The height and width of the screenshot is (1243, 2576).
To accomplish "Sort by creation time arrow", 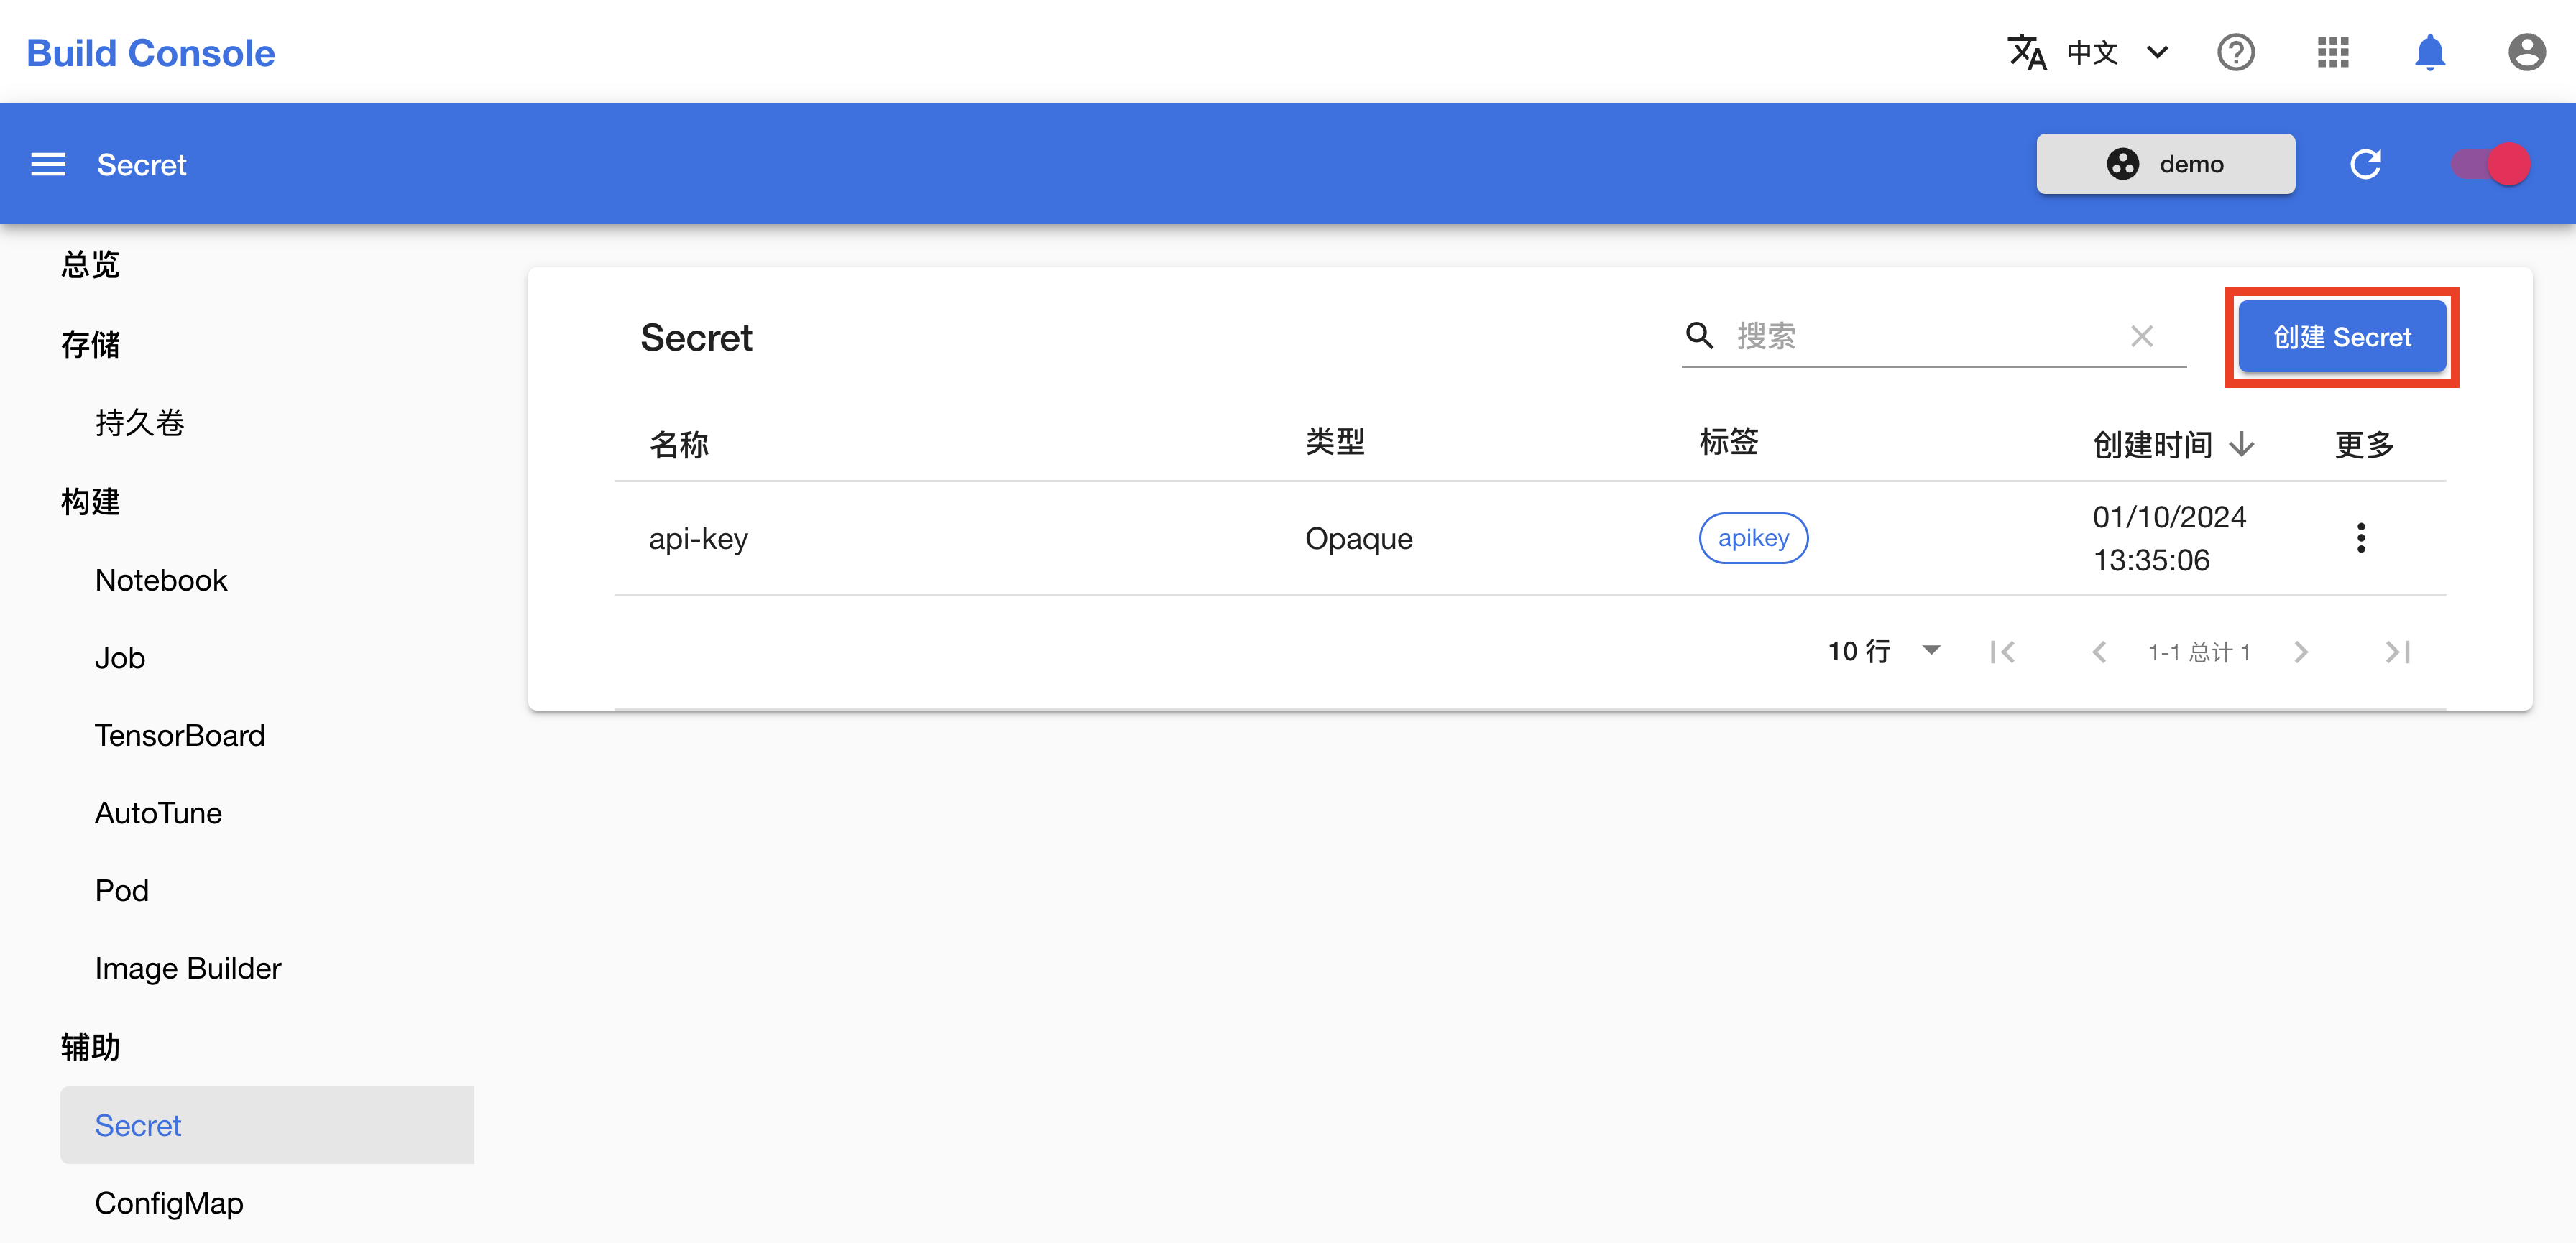I will [x=2243, y=444].
